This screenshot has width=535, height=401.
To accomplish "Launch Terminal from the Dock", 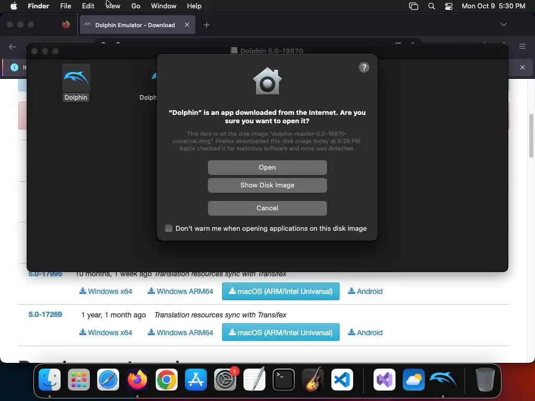I will (x=284, y=380).
